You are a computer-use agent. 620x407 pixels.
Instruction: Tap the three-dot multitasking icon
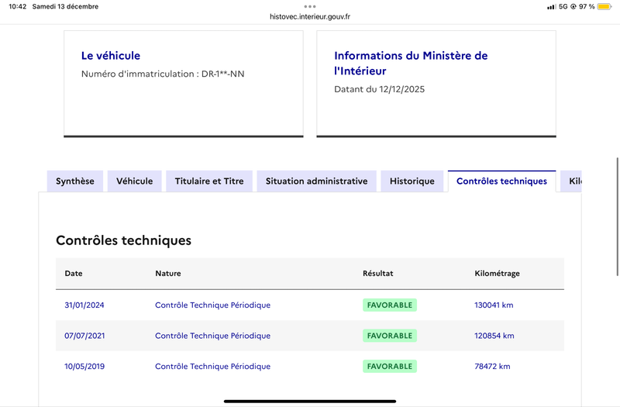point(310,6)
